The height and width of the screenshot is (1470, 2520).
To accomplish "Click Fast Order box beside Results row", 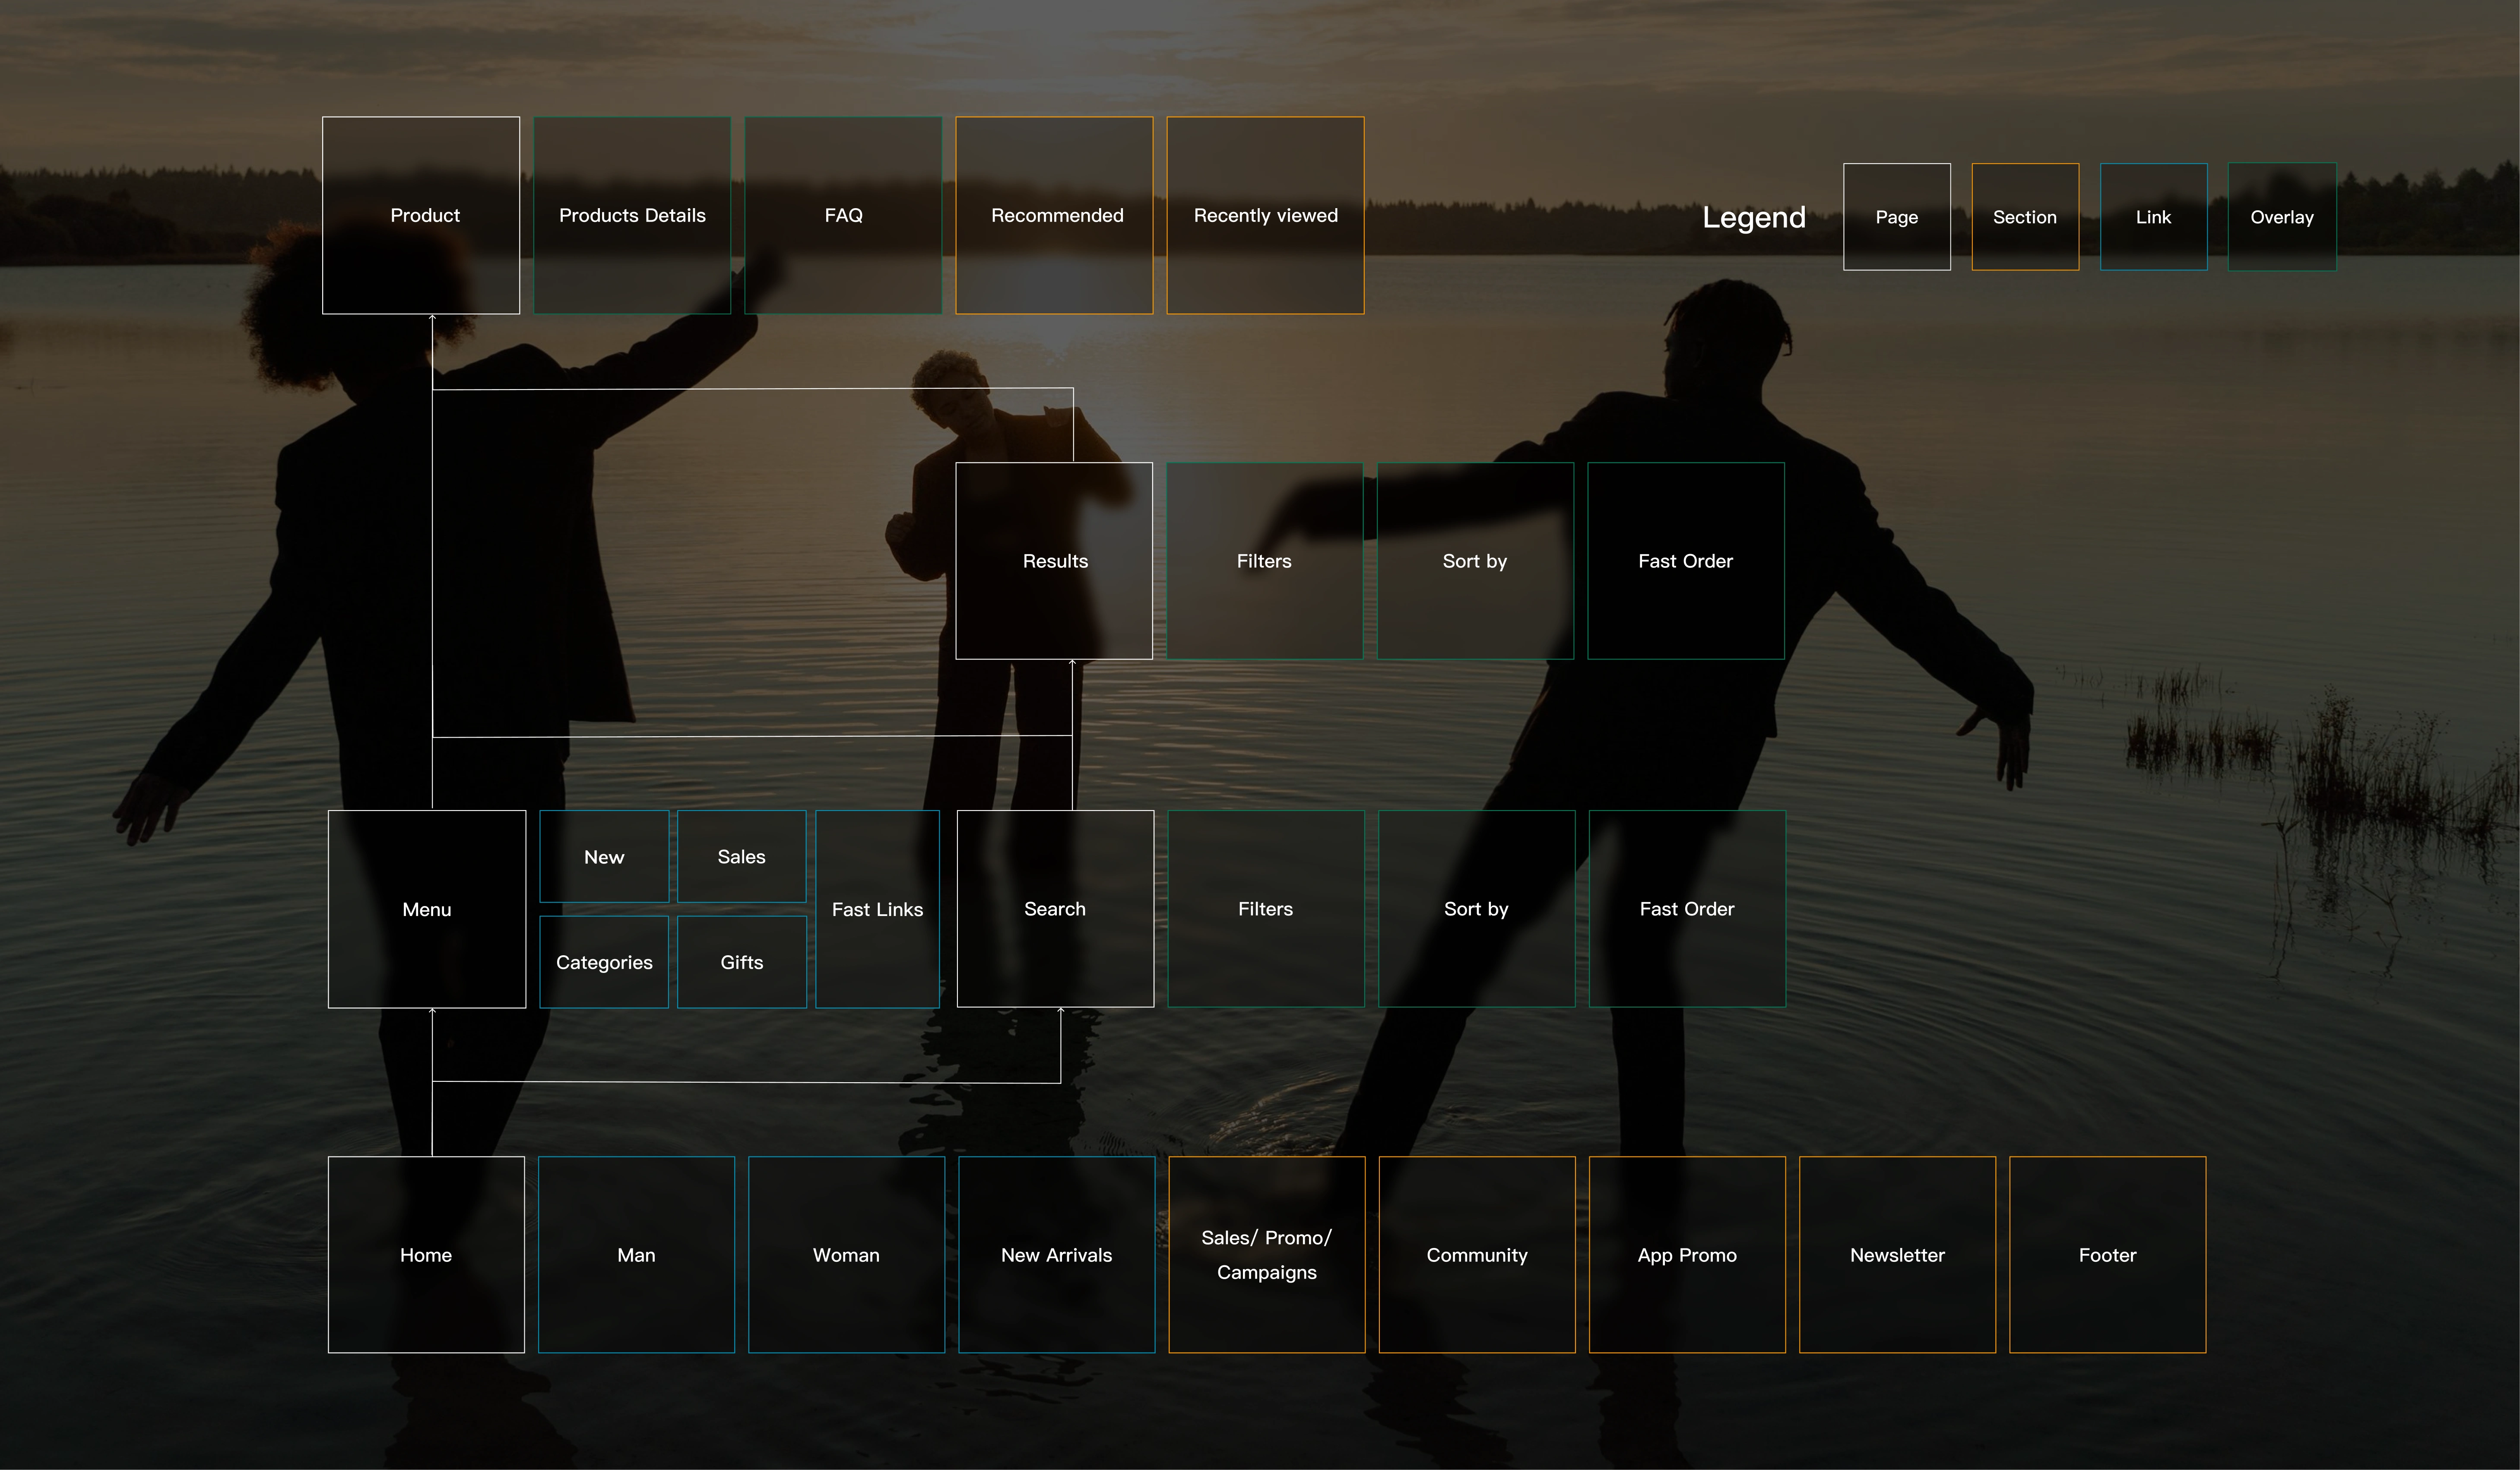I will [1685, 561].
